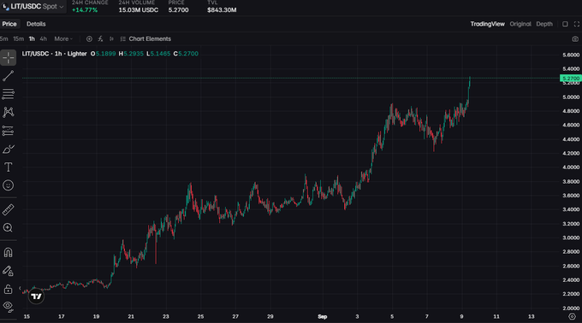The height and width of the screenshot is (323, 582).
Task: Toggle lock all drawings
Action: 9,289
